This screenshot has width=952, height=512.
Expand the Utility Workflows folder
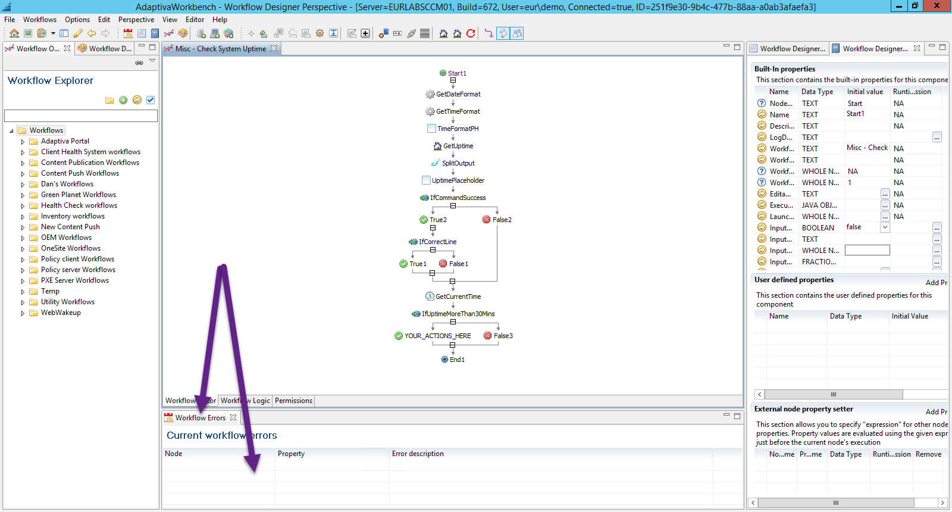coord(23,302)
